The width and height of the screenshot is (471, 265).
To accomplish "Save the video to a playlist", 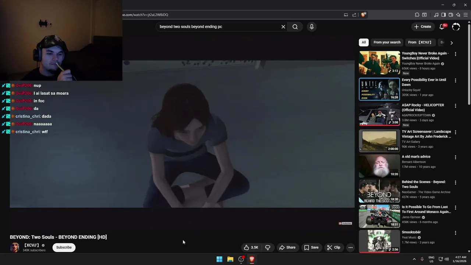I will point(311,247).
